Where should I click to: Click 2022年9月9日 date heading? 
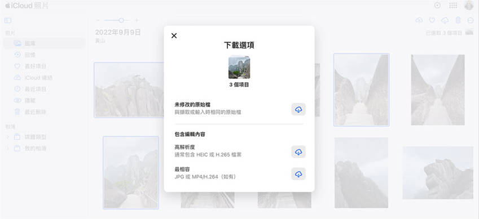coord(118,32)
